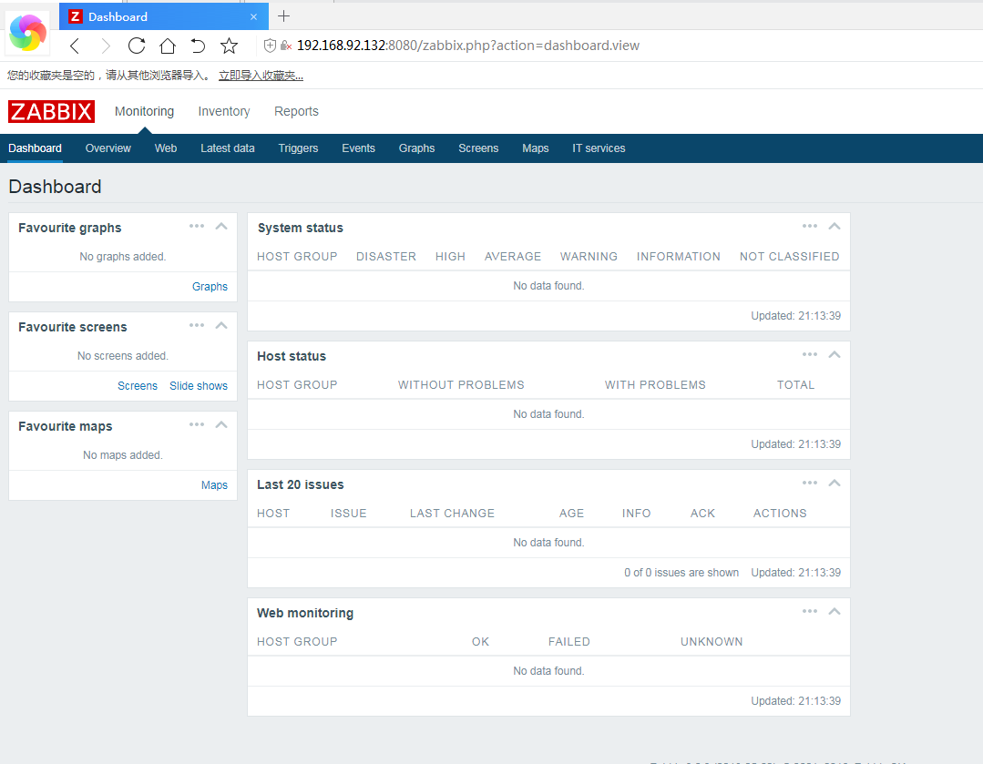Open System status three-dot menu
The width and height of the screenshot is (983, 764).
[809, 226]
